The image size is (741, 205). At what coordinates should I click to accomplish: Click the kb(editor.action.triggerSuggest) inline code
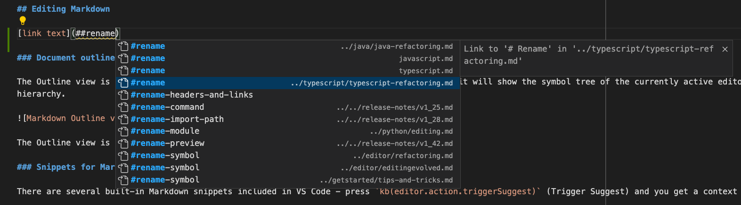pyautogui.click(x=459, y=191)
